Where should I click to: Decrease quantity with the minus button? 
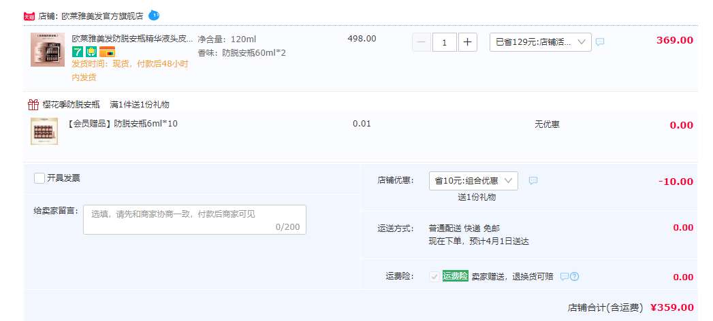[x=422, y=43]
